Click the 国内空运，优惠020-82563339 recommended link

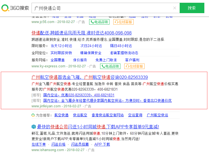click(79, 95)
